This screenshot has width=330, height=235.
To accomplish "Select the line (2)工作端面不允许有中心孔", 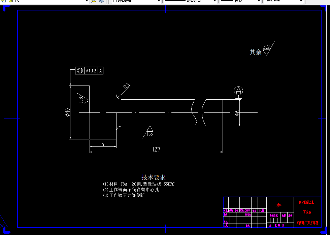I will 131,190.
